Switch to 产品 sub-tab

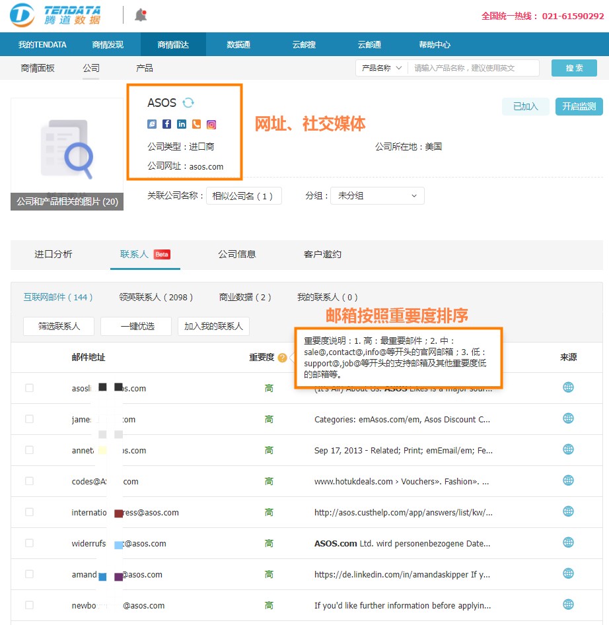145,68
